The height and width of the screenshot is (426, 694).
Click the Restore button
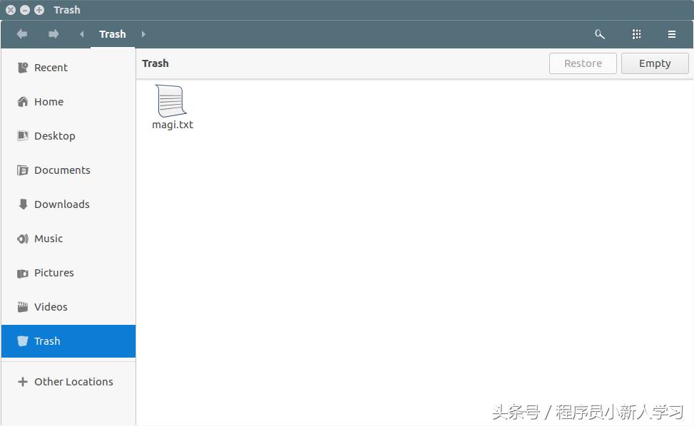click(583, 63)
